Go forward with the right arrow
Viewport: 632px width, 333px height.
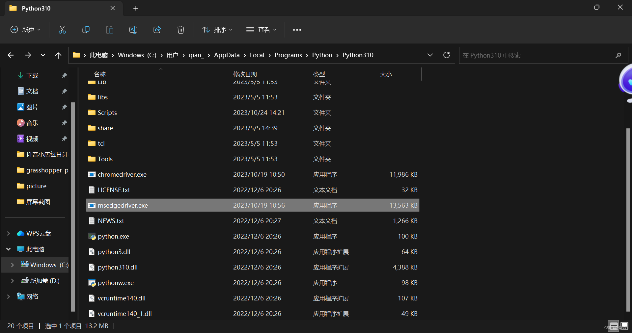point(28,55)
